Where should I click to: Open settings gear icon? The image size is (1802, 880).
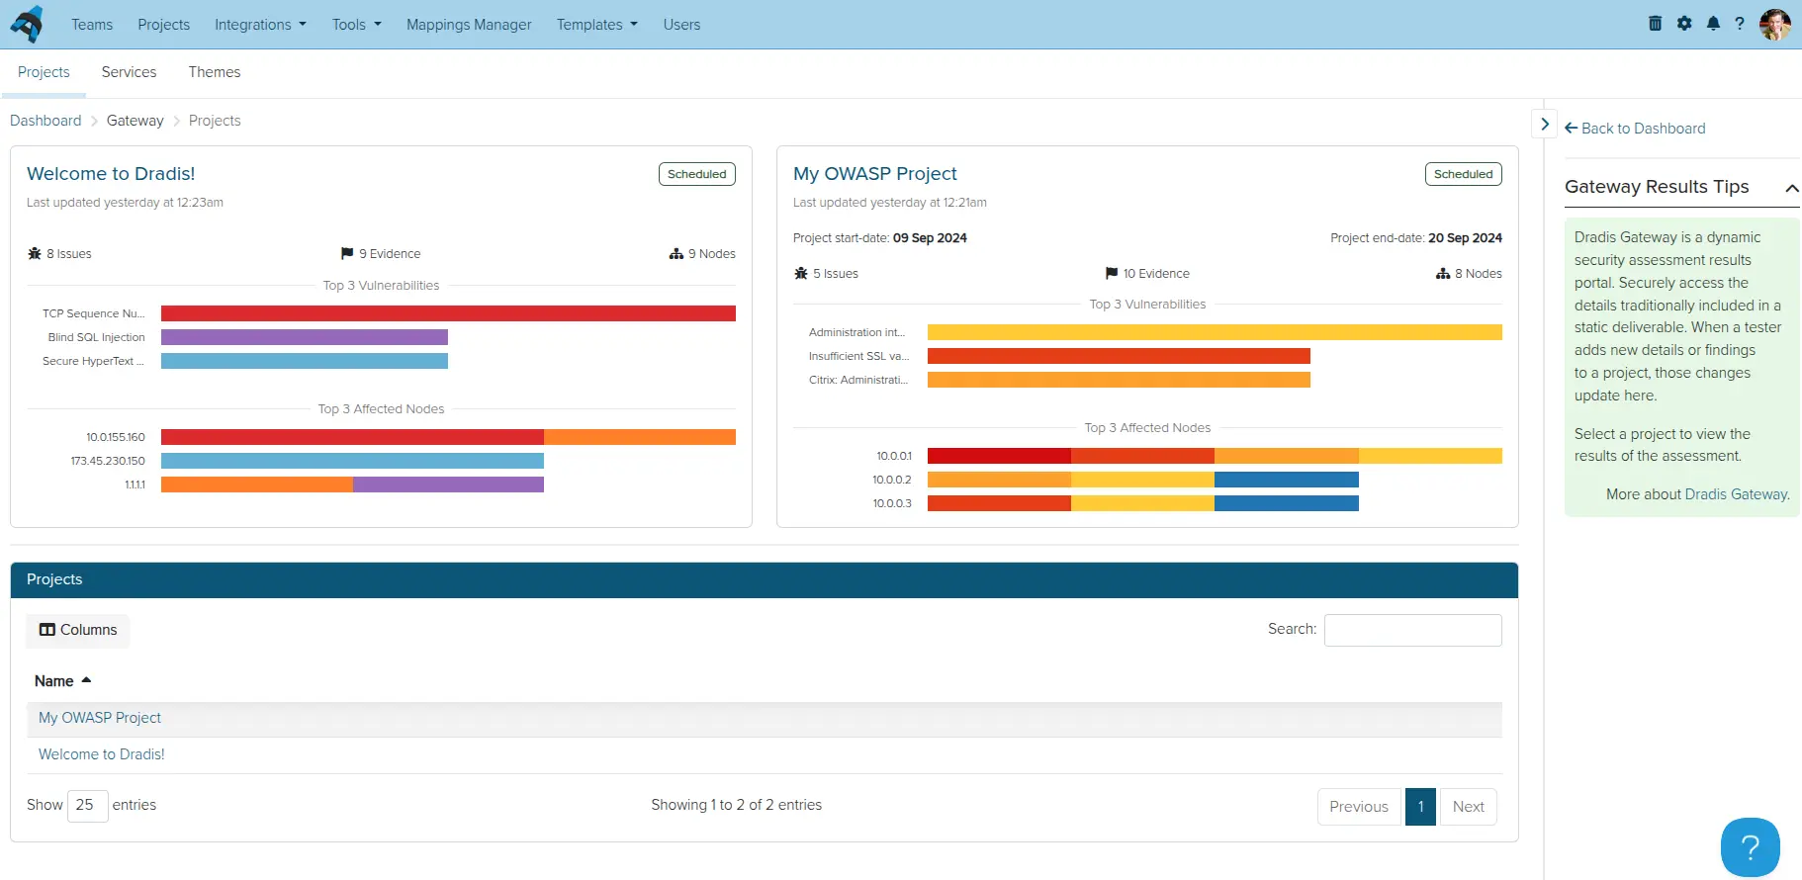click(x=1684, y=23)
